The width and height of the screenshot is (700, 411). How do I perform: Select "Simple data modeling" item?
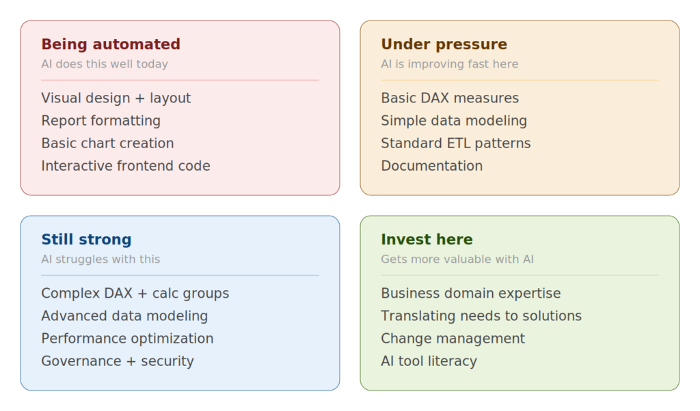[x=454, y=121]
